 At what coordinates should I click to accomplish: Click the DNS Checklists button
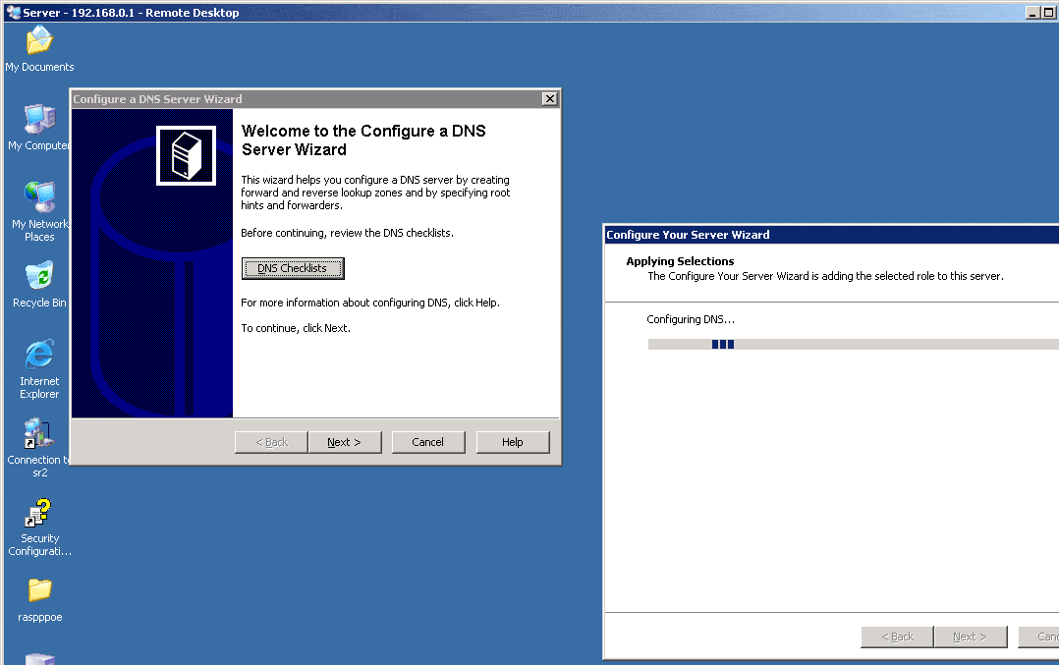[x=293, y=268]
